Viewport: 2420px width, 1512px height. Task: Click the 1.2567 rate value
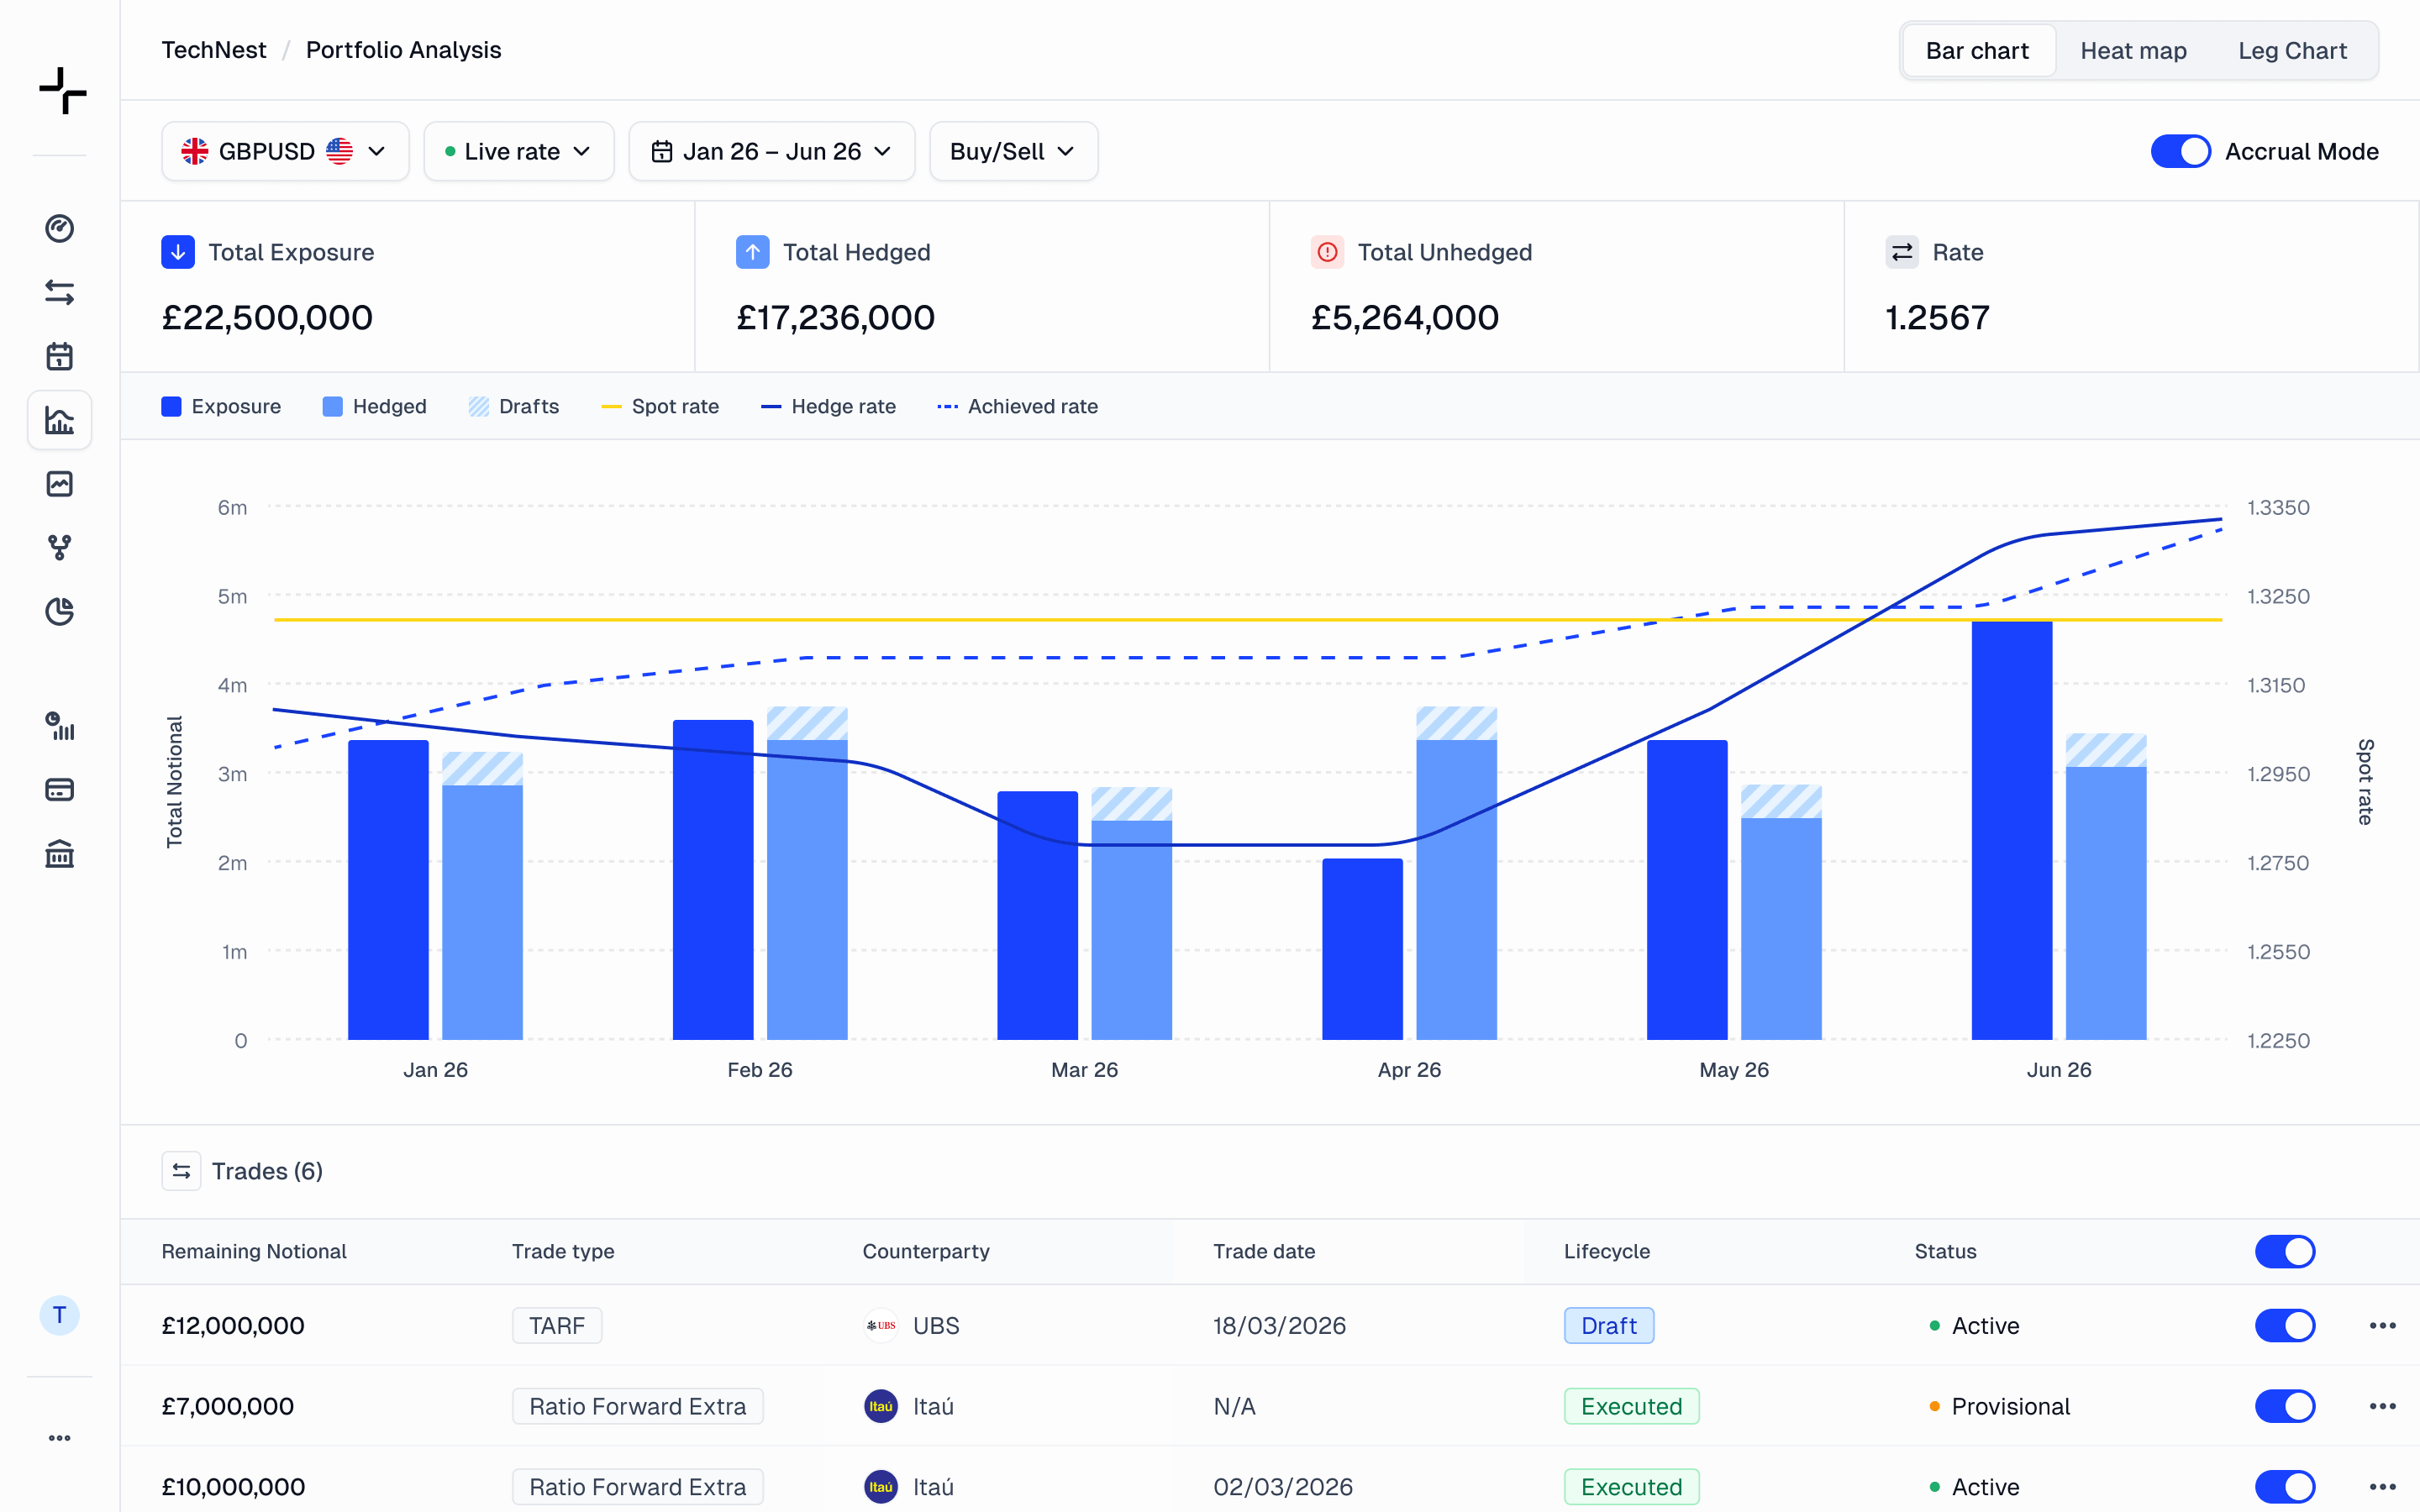(1937, 318)
